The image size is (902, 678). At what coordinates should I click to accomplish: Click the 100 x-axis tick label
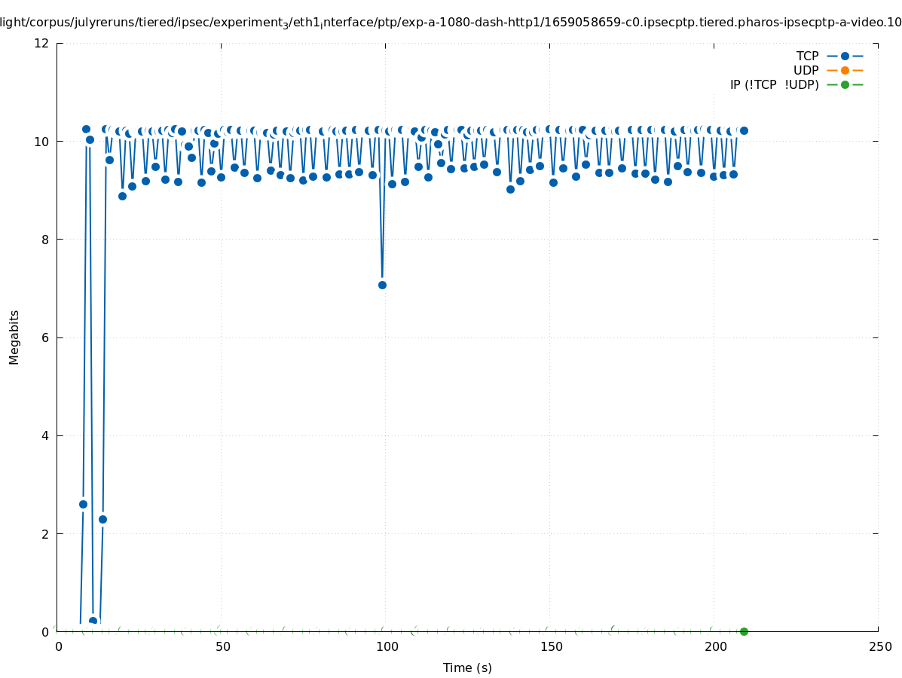click(x=387, y=646)
